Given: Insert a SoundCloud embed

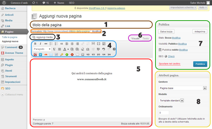Looking at the screenshot, I should [x=46, y=54].
